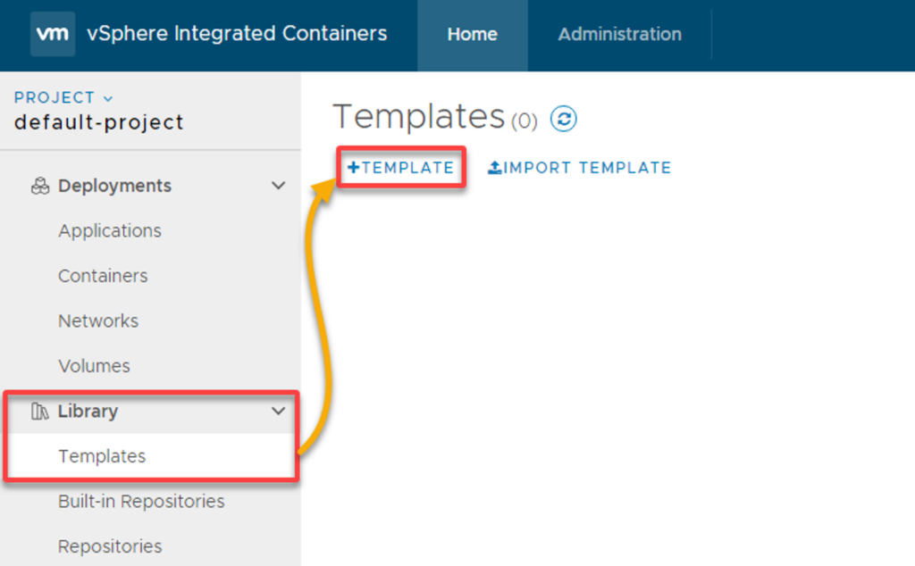Click the Deployments section label

(115, 186)
